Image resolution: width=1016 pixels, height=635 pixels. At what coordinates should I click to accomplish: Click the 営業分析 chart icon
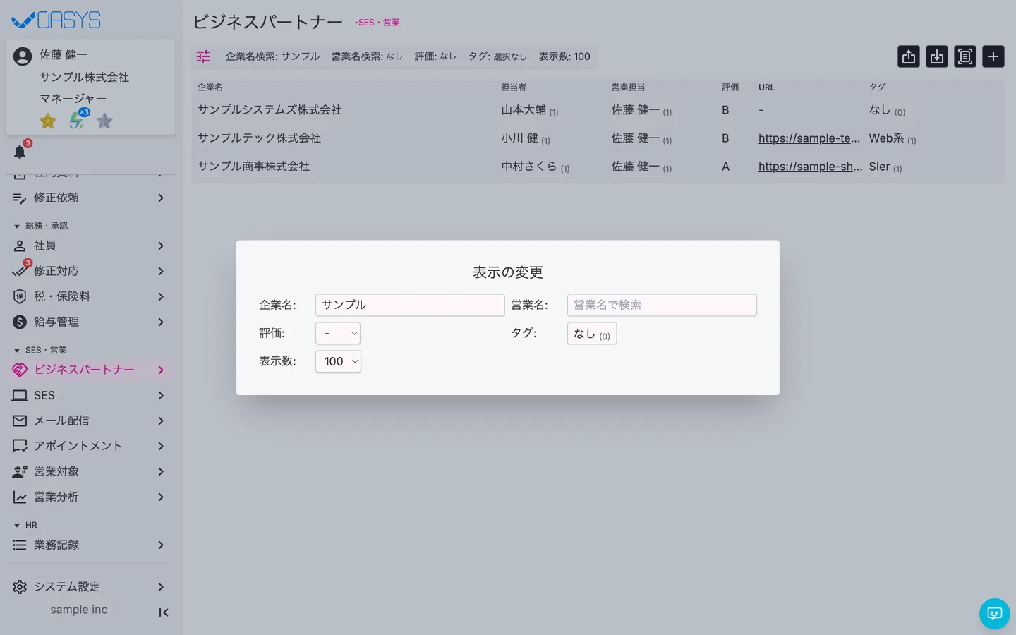(20, 497)
